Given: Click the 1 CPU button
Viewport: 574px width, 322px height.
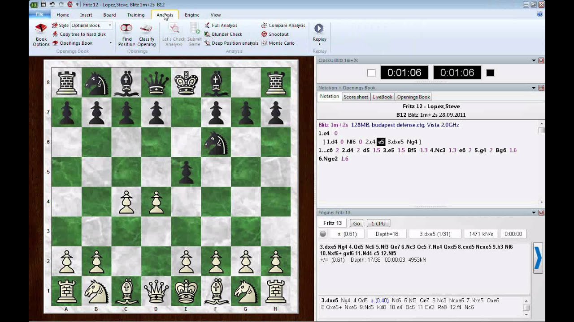Looking at the screenshot, I should 378,223.
